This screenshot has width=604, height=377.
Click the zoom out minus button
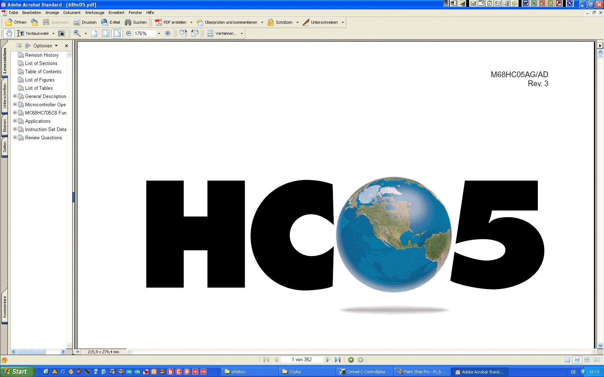pos(129,33)
